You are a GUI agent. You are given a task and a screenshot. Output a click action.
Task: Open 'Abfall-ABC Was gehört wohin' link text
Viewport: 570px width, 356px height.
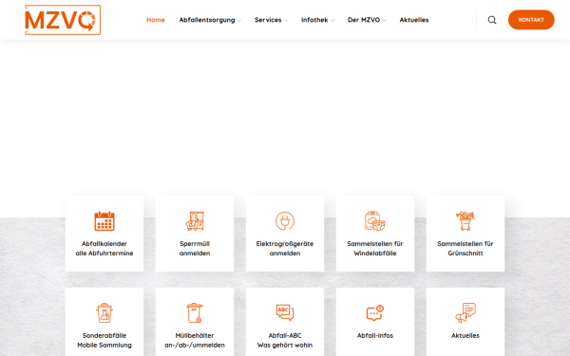285,341
